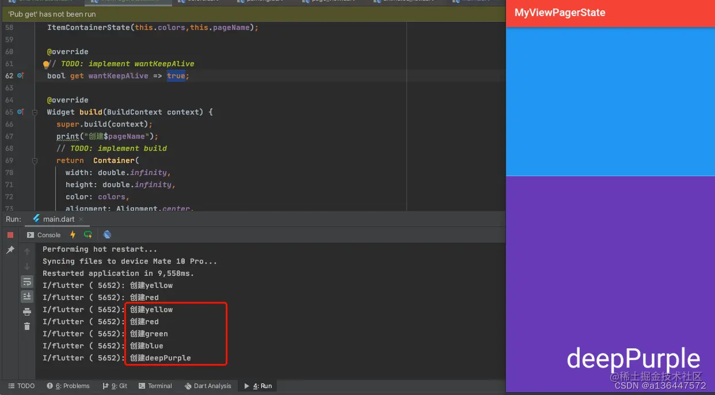Image resolution: width=715 pixels, height=395 pixels.
Task: Open Flutter DevTools icon
Action: coord(107,235)
